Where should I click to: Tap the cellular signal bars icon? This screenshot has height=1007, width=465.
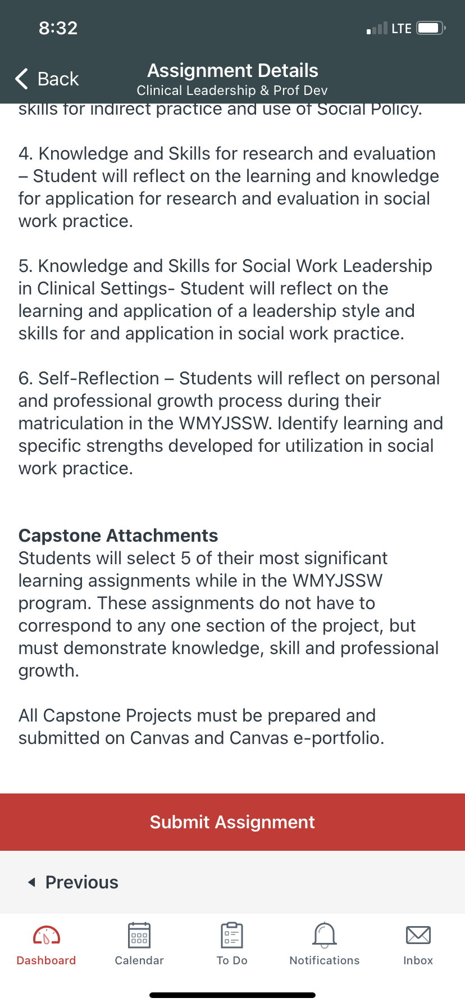tap(377, 28)
